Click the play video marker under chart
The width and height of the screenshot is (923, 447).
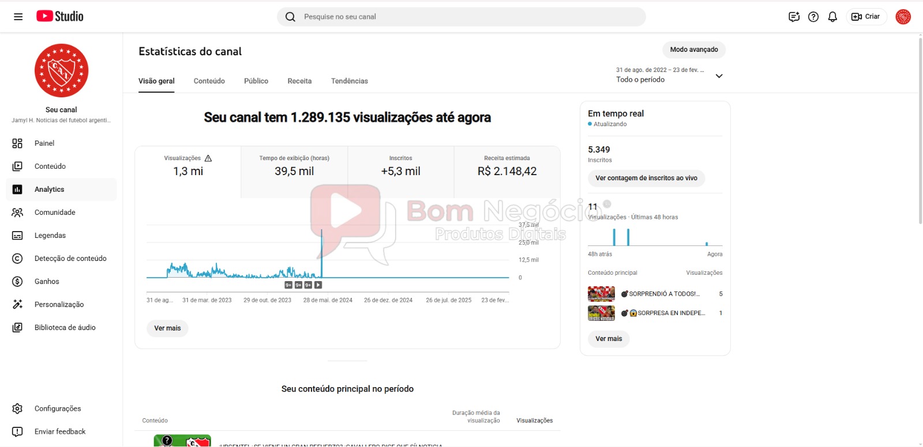pyautogui.click(x=318, y=285)
